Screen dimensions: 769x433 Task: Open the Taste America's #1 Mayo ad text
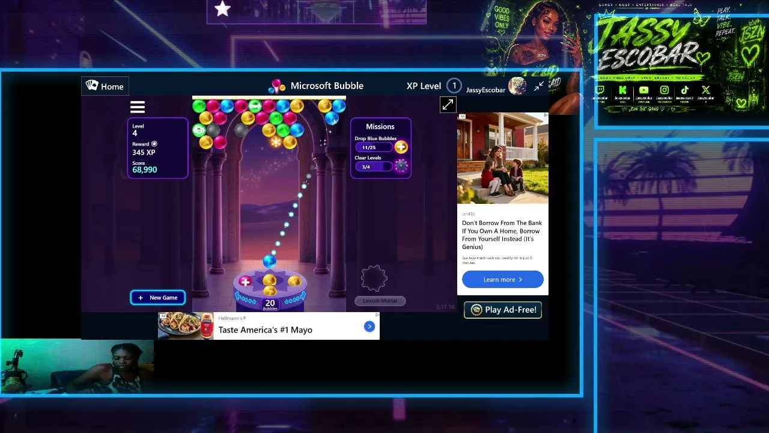pos(266,330)
